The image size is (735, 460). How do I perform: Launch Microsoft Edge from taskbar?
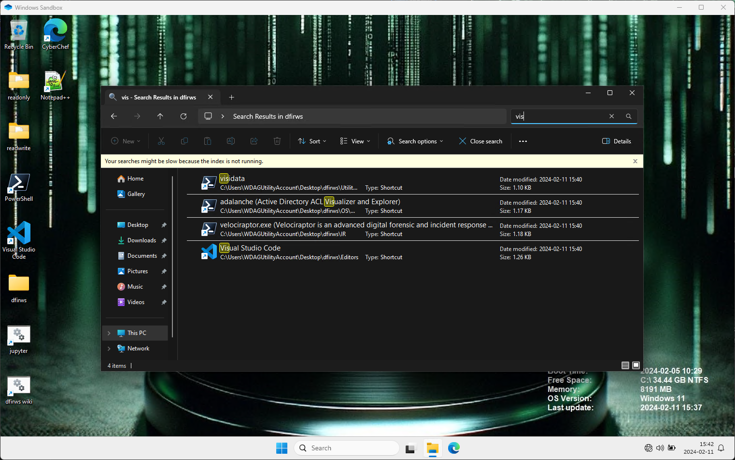pos(454,448)
